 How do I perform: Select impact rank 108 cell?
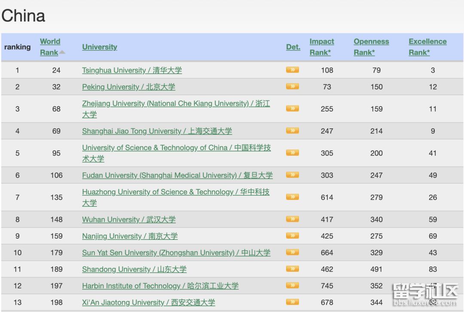[327, 70]
